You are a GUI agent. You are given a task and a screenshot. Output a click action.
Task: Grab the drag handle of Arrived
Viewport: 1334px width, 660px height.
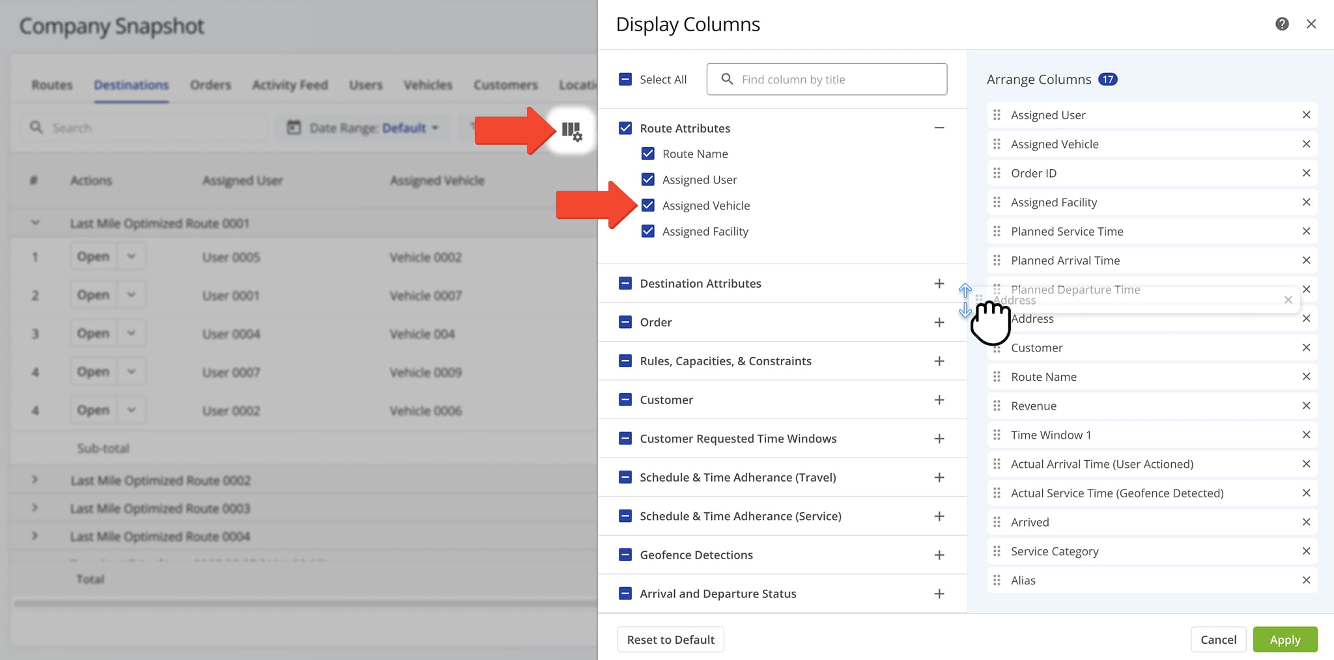[997, 522]
